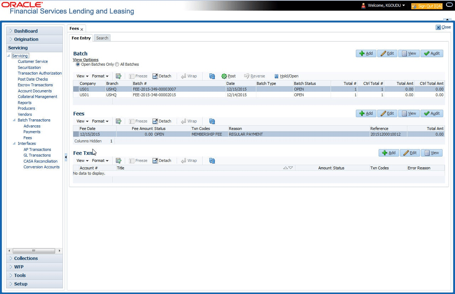Click Hold/Open in the Batch toolbar
This screenshot has height=294, width=455.
click(286, 76)
